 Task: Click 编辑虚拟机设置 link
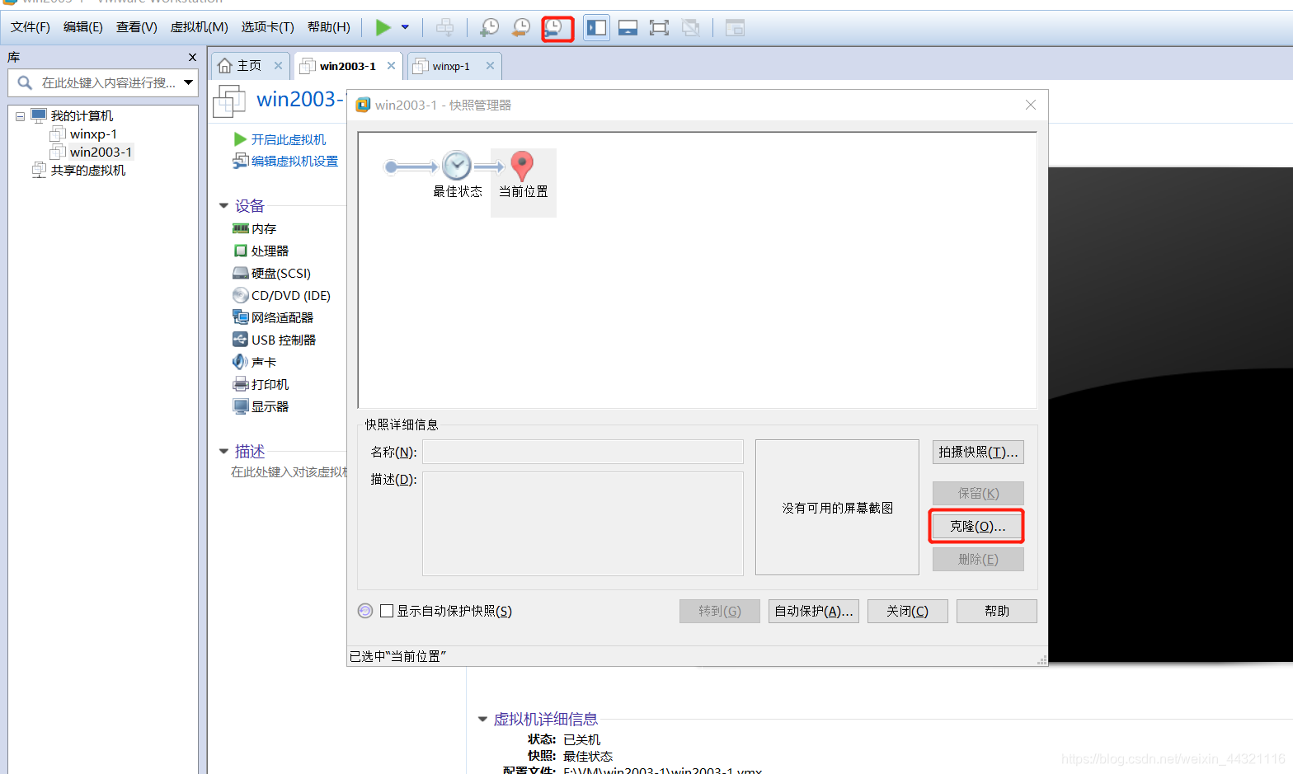click(294, 162)
